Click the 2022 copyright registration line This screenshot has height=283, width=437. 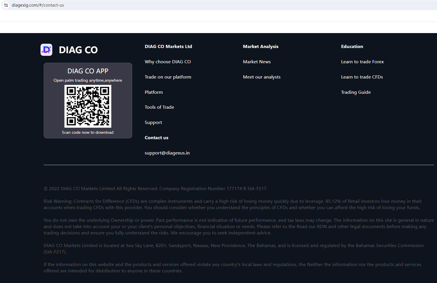coord(155,189)
